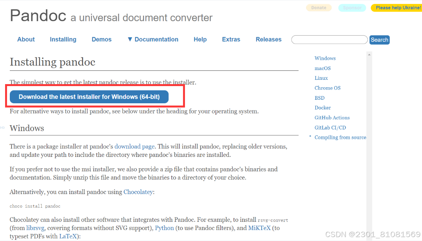422x241 pixels.
Task: Open the LaTeX link
Action: [68, 236]
